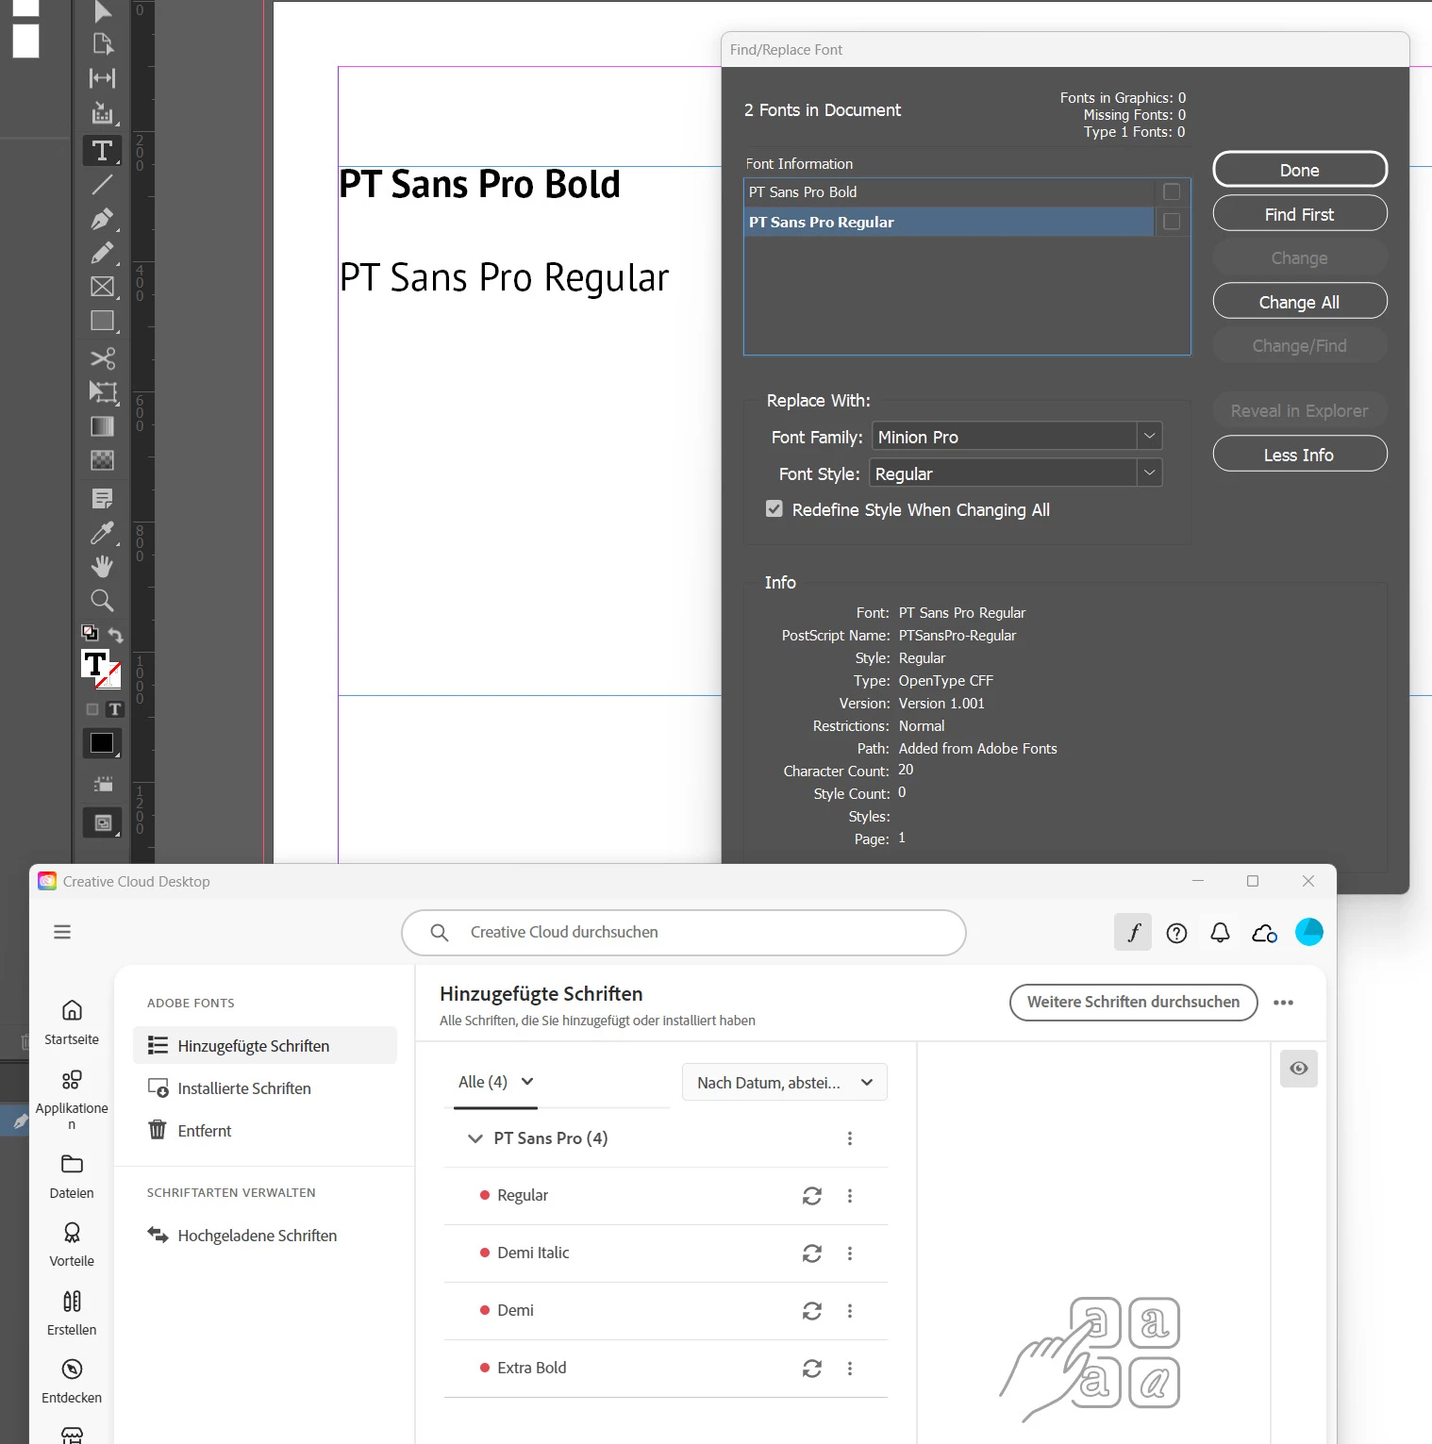
Task: Click the Find First button
Action: (1300, 214)
